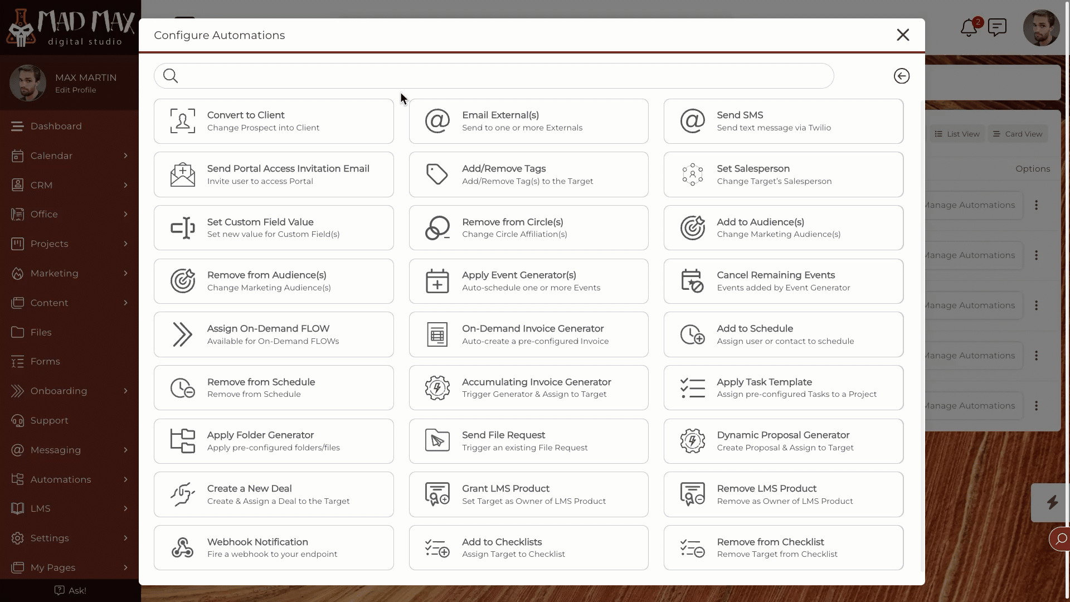Click the Edit Profile link
This screenshot has height=602, width=1070.
click(x=76, y=90)
